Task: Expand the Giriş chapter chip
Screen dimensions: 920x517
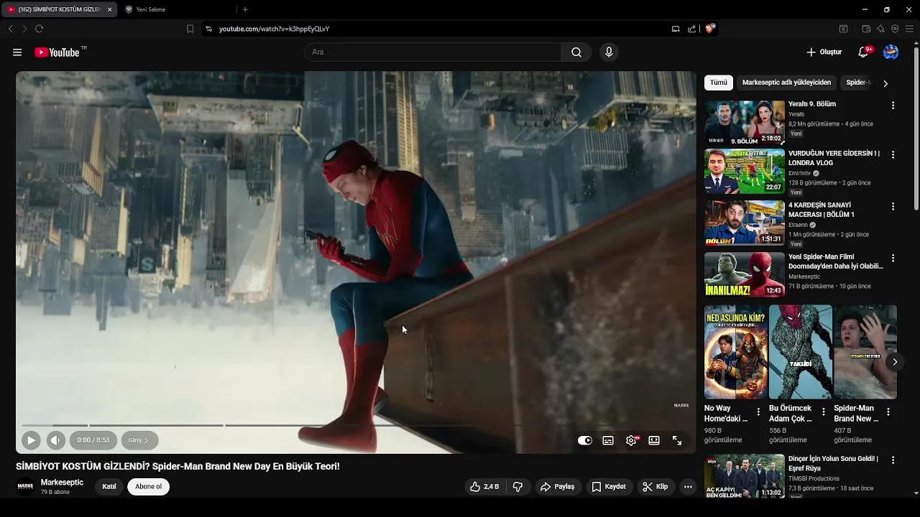Action: coord(138,440)
